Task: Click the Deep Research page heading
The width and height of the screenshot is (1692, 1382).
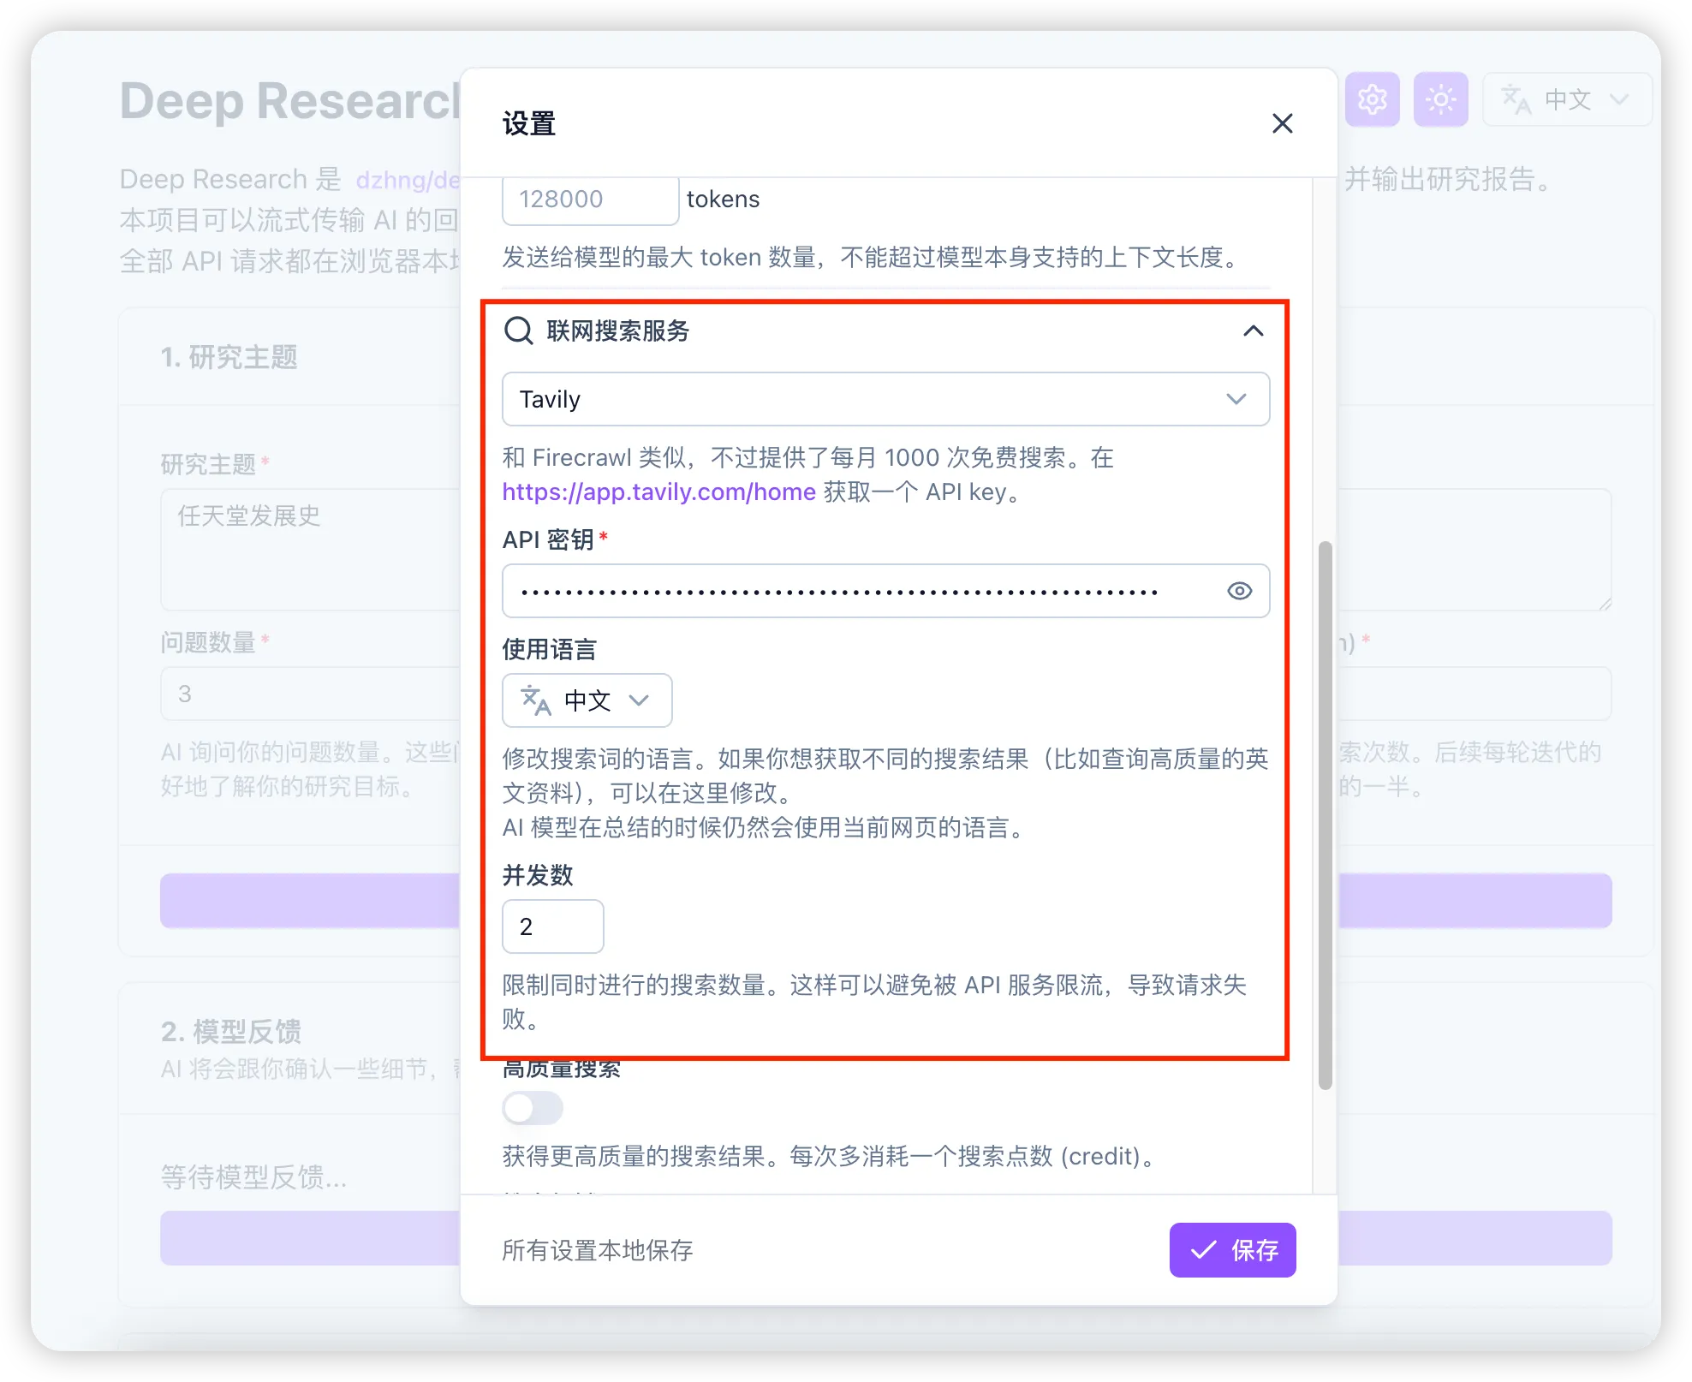Action: [290, 100]
